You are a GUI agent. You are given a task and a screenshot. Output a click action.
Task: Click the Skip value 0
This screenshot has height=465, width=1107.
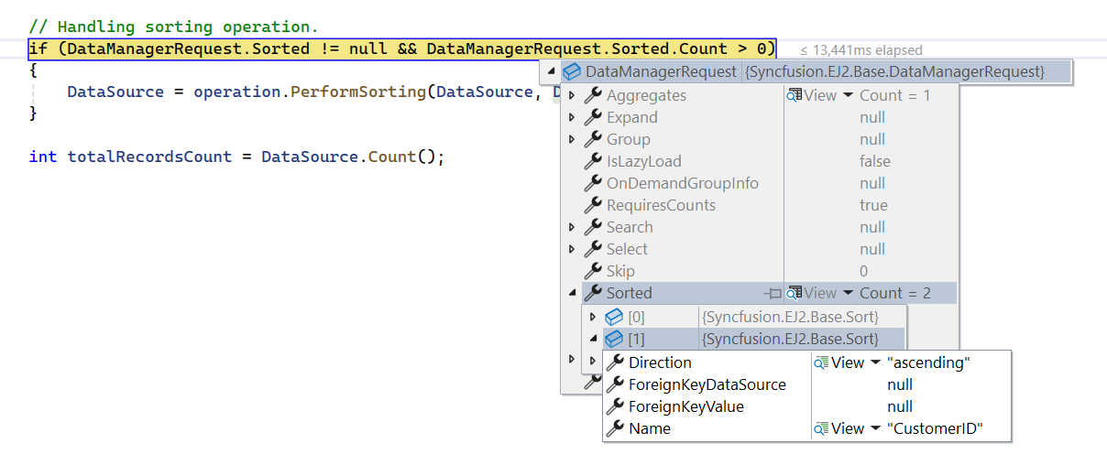pos(864,271)
